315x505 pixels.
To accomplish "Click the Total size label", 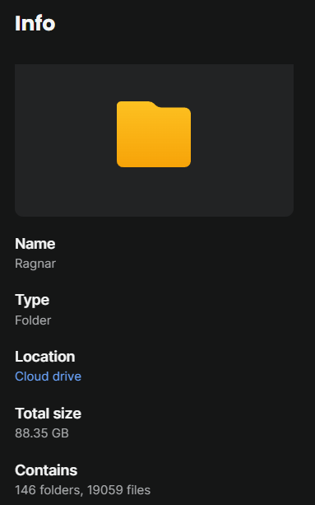I will click(48, 414).
